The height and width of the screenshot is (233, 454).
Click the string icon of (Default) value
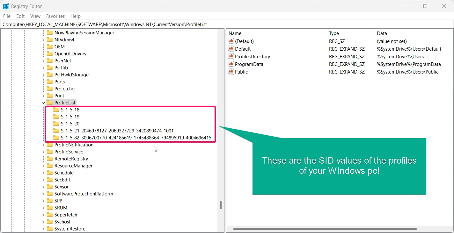point(231,41)
